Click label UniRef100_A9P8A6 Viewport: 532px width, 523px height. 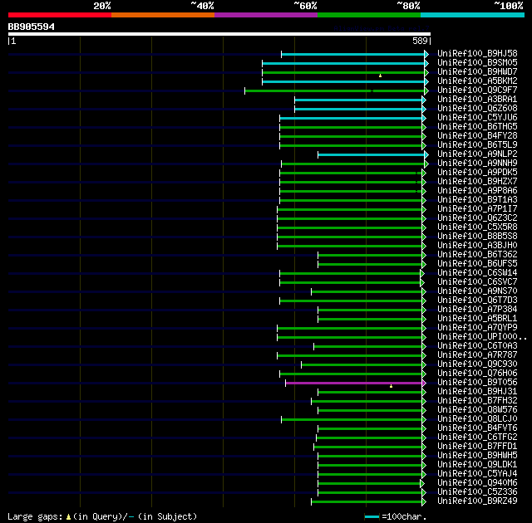click(x=477, y=191)
